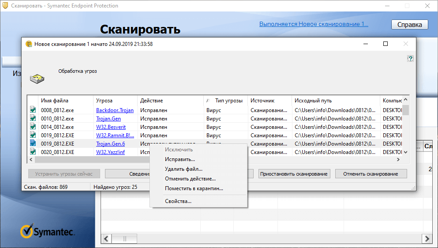Click the Выполняется Новое сканирование 1... link
This screenshot has width=438, height=248.
click(x=314, y=24)
